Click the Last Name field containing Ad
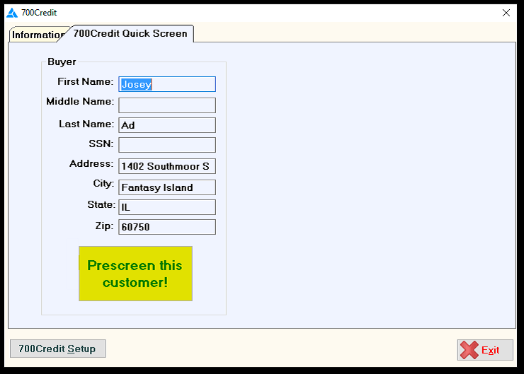The height and width of the screenshot is (374, 524). (x=166, y=125)
